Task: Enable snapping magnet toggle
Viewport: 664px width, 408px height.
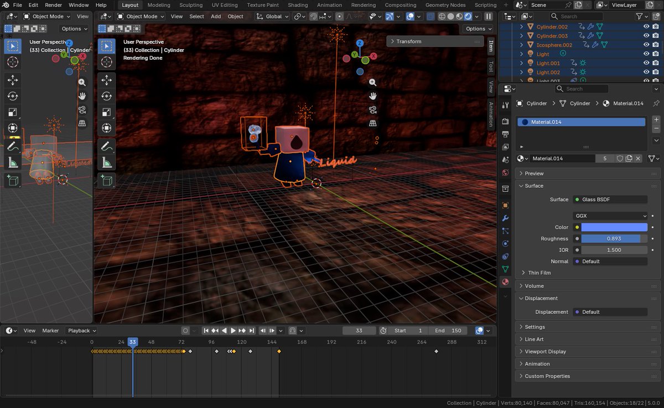Action: click(314, 17)
